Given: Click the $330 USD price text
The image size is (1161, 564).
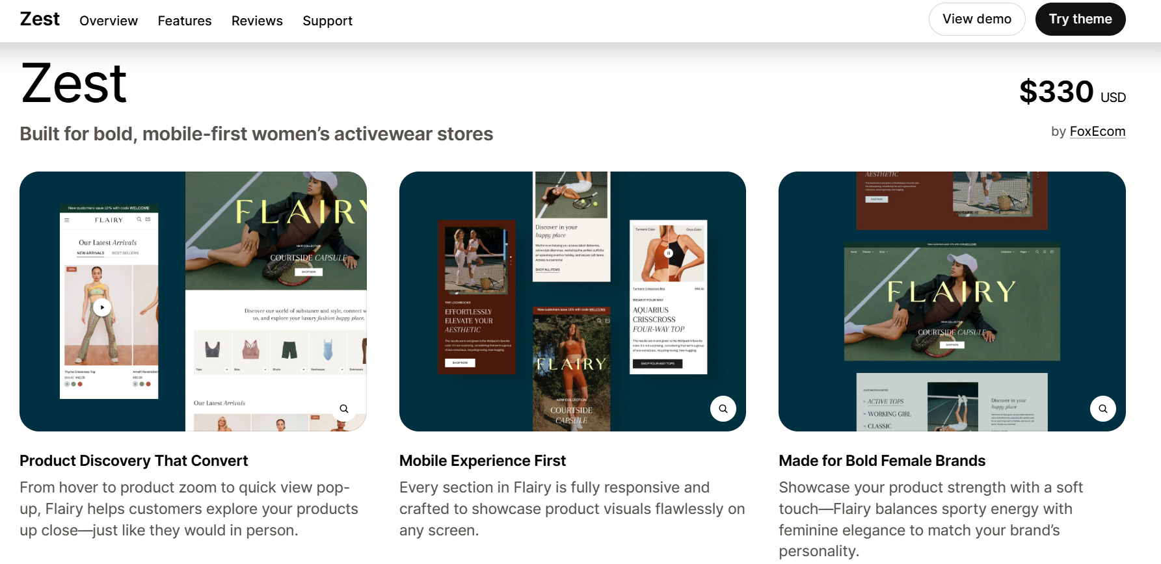Looking at the screenshot, I should point(1073,92).
